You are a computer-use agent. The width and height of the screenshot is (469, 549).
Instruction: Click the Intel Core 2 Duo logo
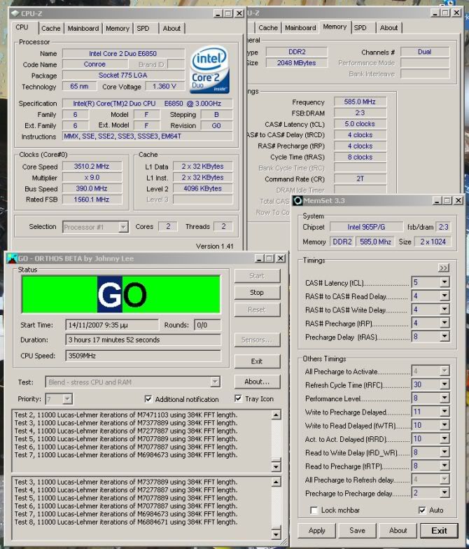(x=209, y=70)
